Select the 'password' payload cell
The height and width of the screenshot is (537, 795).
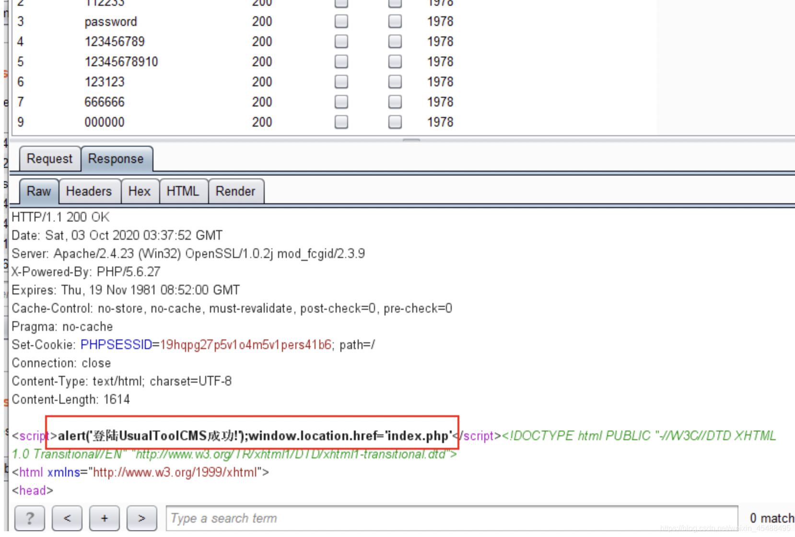point(111,22)
